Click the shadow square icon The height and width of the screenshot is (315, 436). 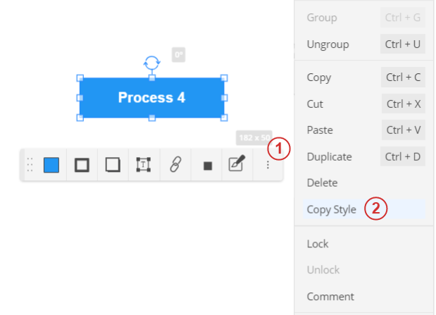pyautogui.click(x=113, y=165)
